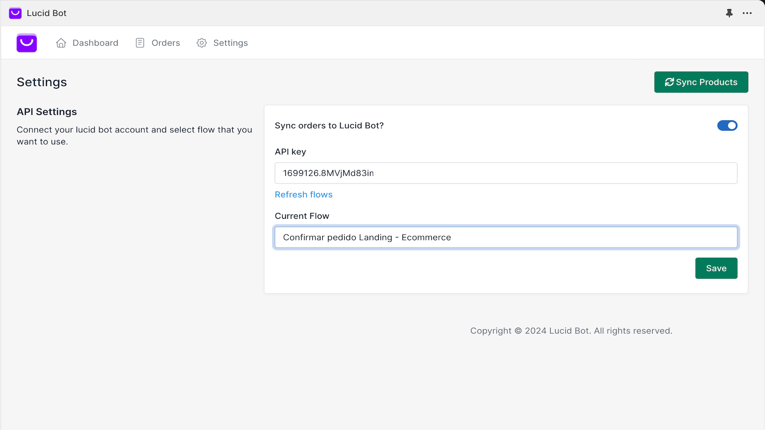Open the three-dot more options menu
Viewport: 765px width, 430px height.
[747, 13]
